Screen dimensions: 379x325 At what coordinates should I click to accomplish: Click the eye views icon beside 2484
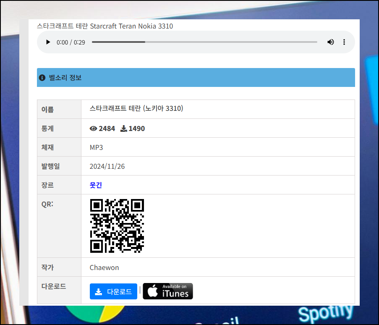[93, 128]
